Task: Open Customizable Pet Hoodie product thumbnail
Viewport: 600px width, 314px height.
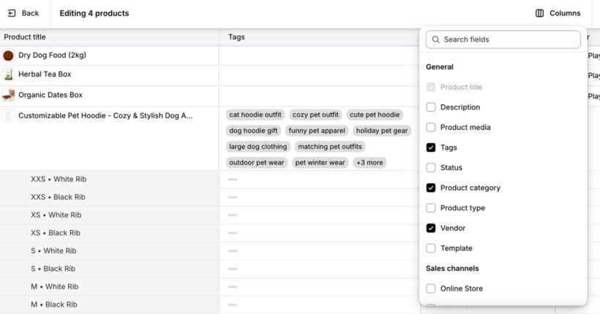Action: pyautogui.click(x=8, y=116)
